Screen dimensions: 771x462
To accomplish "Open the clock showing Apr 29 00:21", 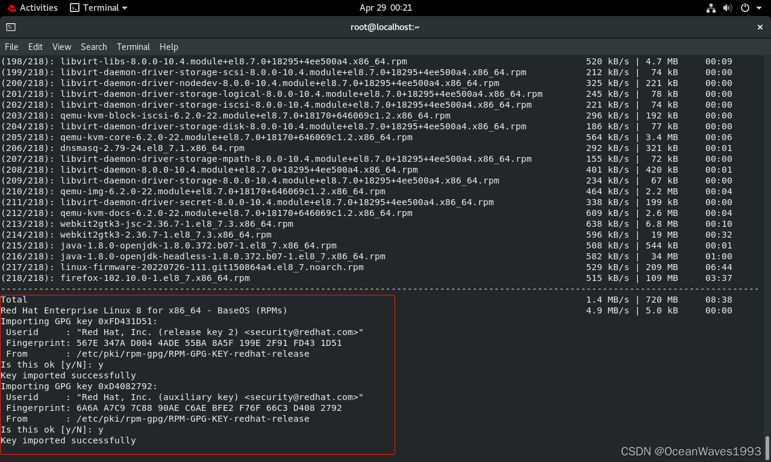I will point(385,8).
